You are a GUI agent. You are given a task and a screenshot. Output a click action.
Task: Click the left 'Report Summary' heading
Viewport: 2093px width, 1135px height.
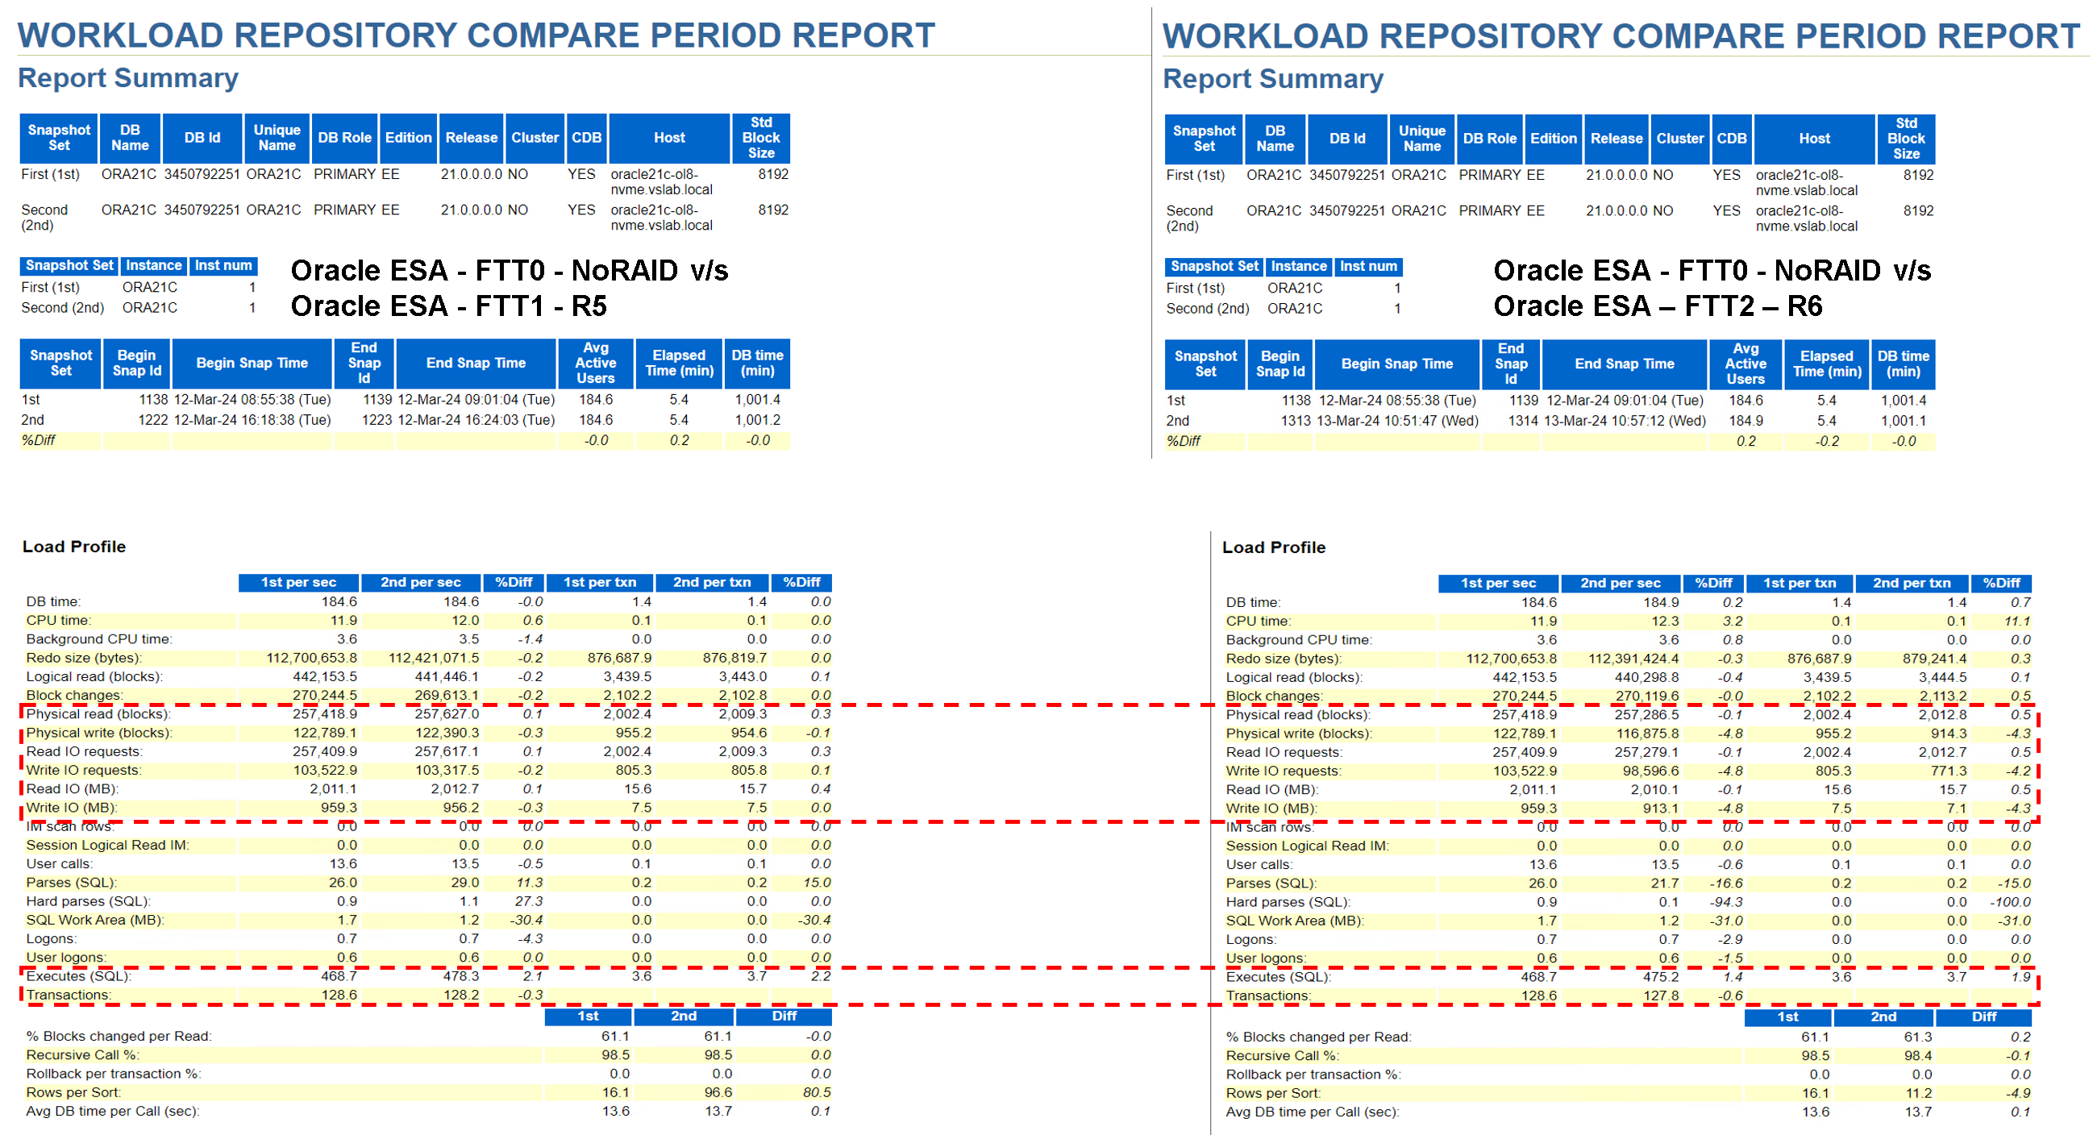click(x=127, y=78)
